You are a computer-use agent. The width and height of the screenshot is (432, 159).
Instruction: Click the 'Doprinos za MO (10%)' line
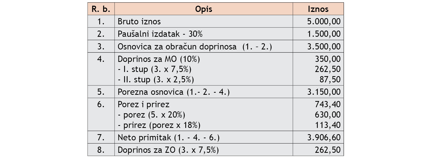[x=159, y=59]
